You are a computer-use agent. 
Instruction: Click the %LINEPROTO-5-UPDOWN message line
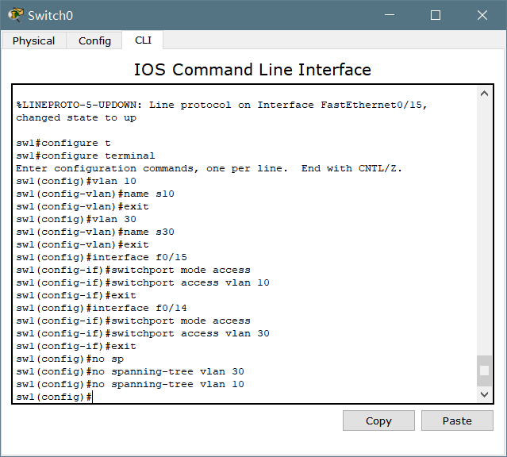point(222,105)
